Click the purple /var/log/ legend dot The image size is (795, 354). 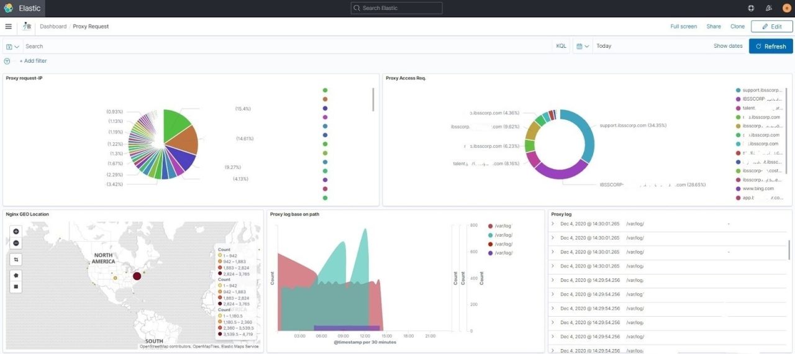tap(491, 253)
